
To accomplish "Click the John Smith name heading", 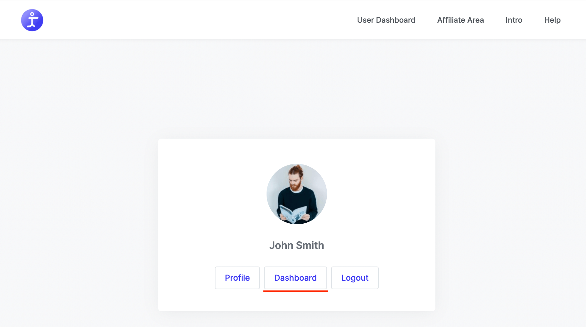I will [x=296, y=245].
